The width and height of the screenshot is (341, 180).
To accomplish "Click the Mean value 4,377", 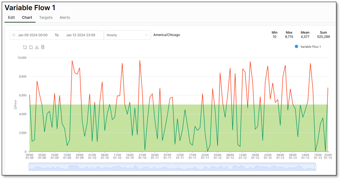I will 305,37.
